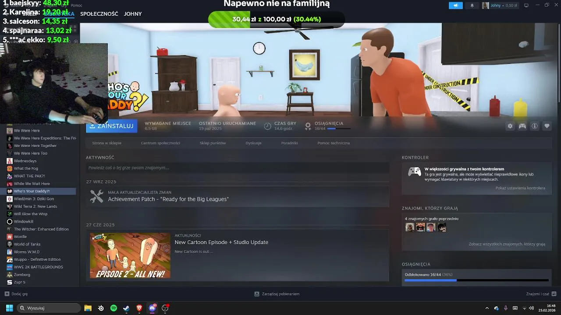Click the achievements trophy icon in header

click(x=308, y=126)
